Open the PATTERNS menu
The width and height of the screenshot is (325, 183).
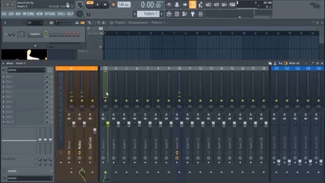click(x=28, y=14)
